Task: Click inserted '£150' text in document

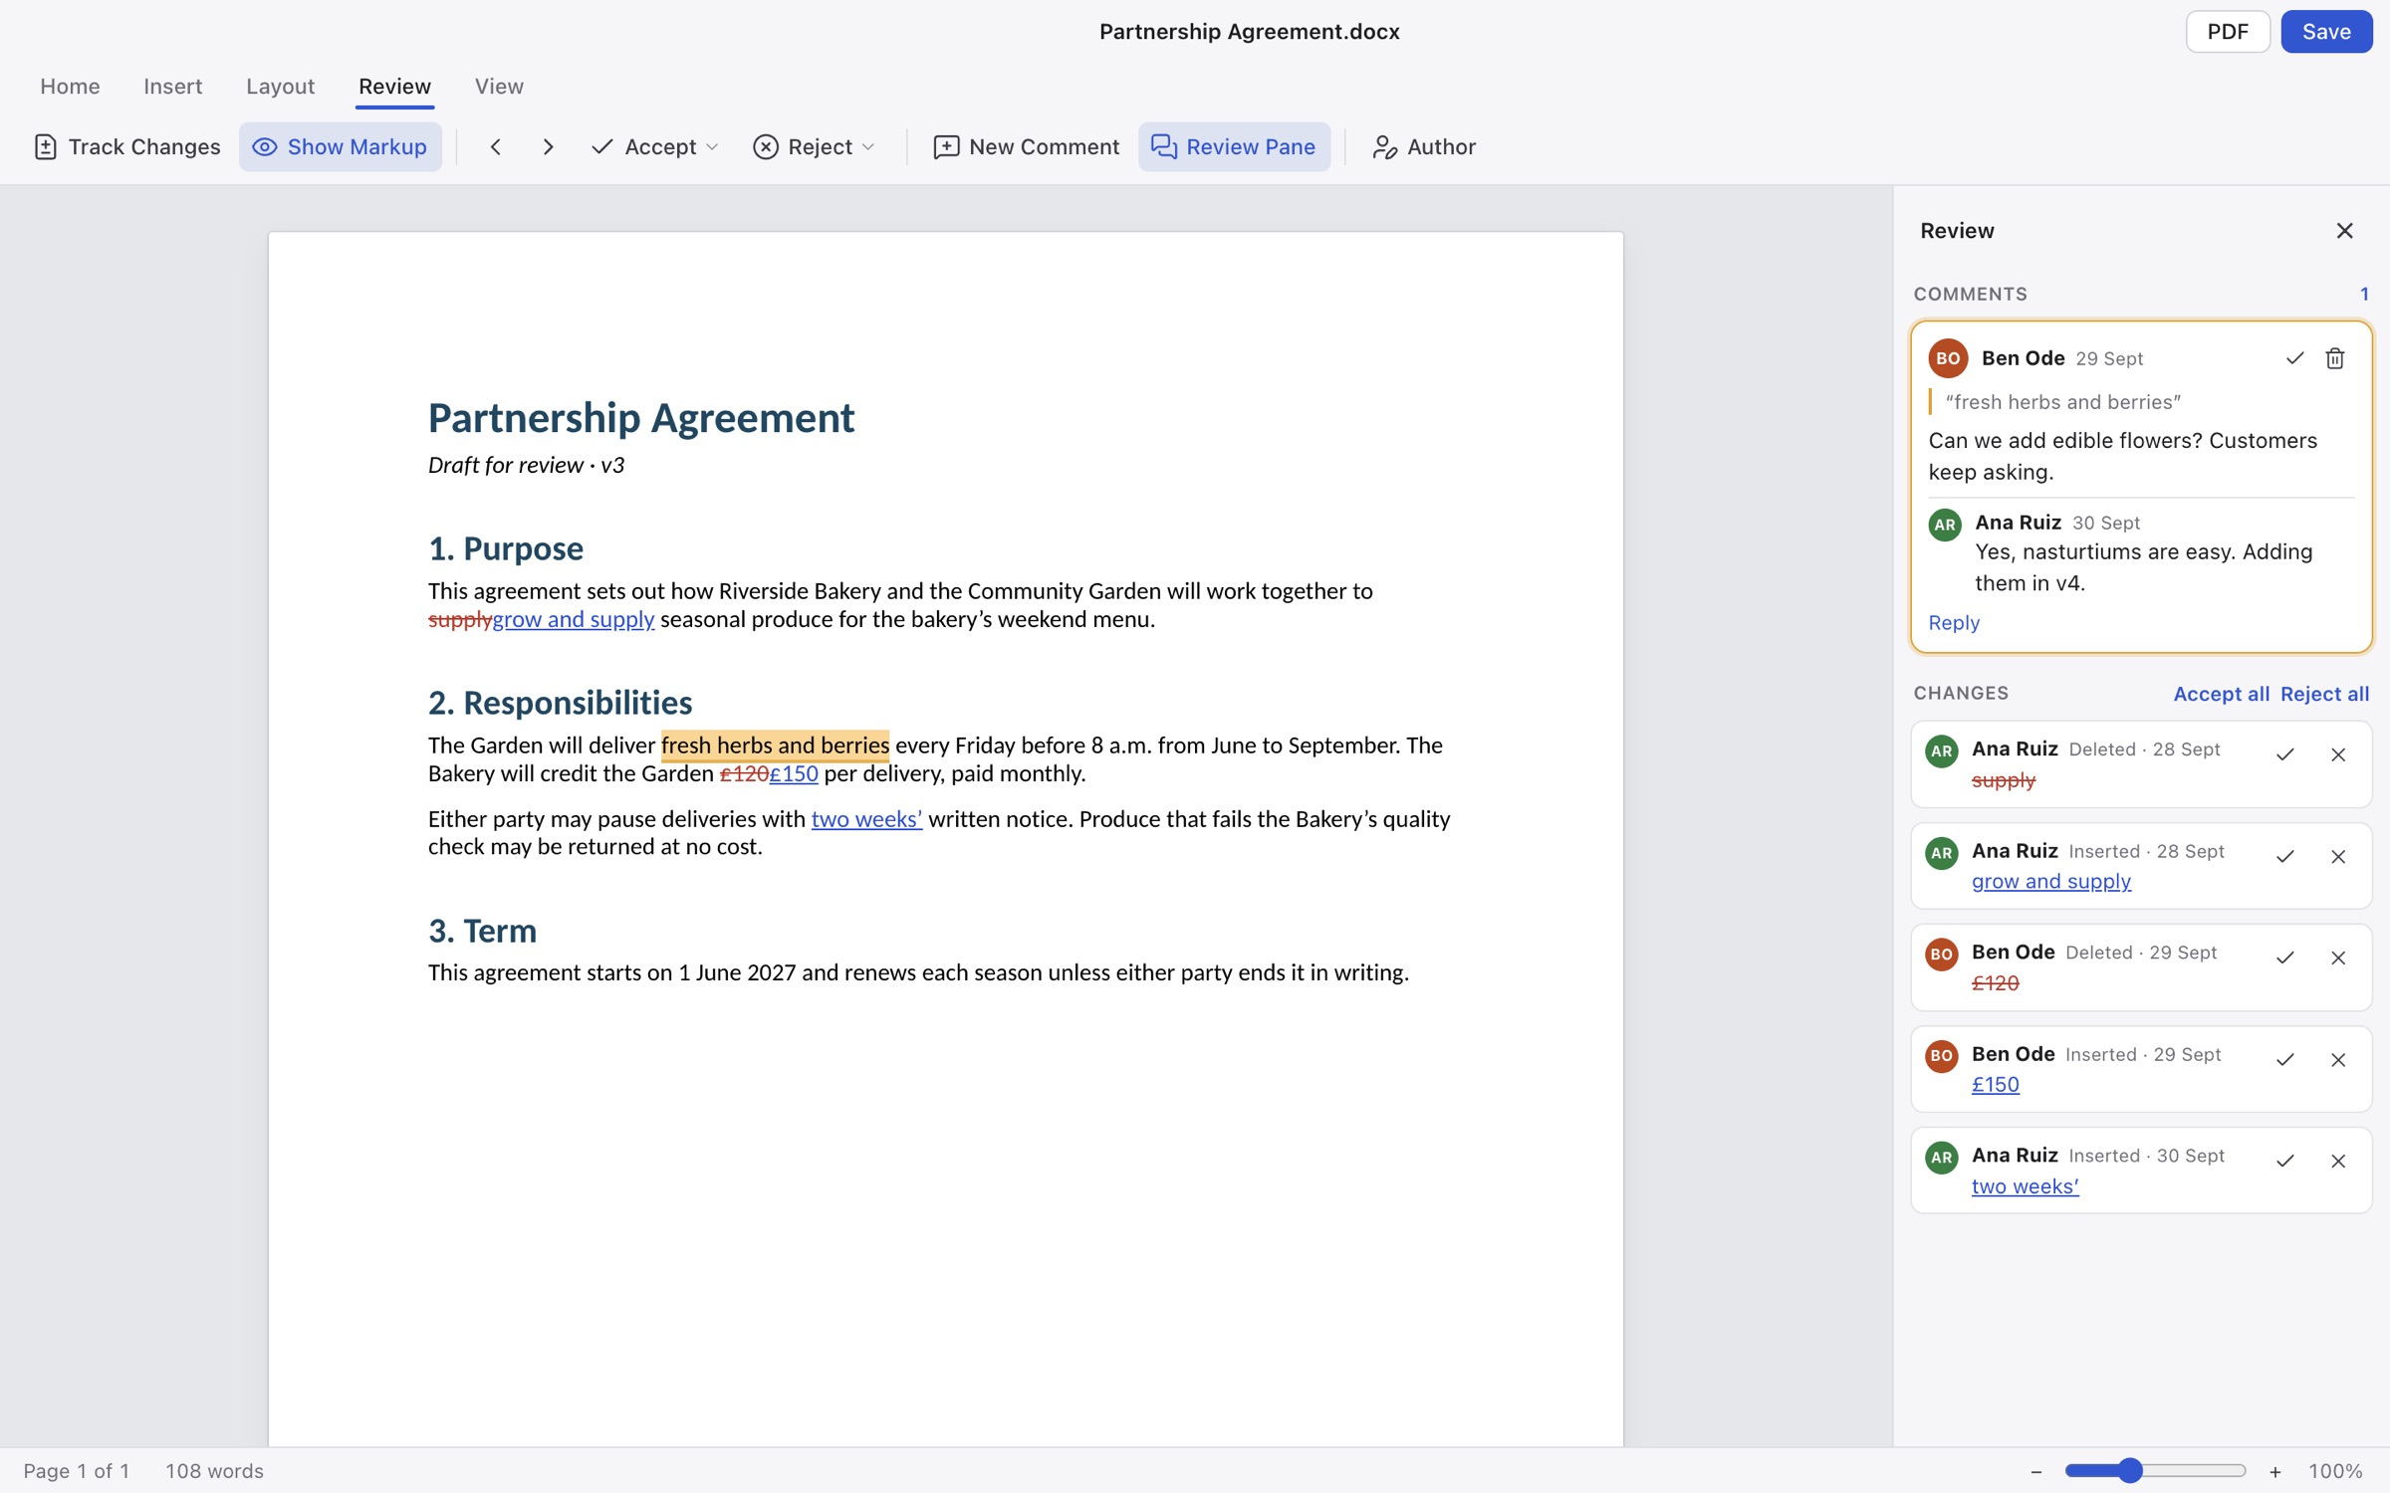Action: (794, 773)
